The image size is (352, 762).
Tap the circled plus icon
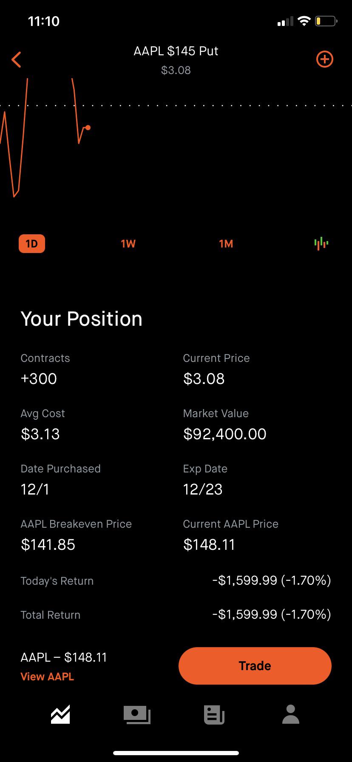click(325, 60)
